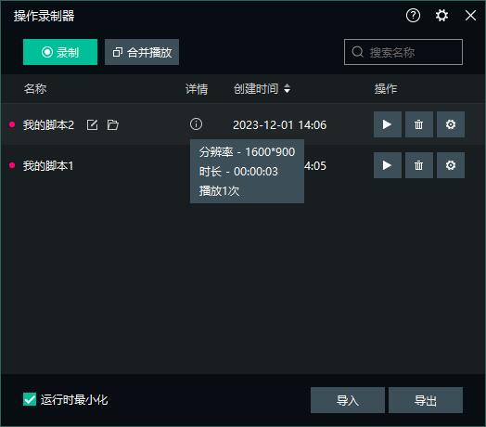Delete the 我的脚本1 script
Image resolution: width=486 pixels, height=427 pixels.
point(418,165)
